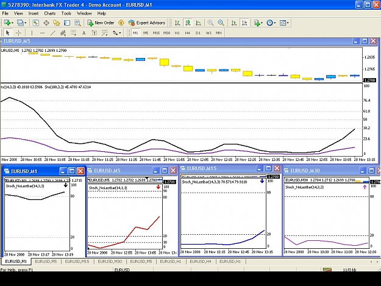Open Market Watch panel from toolbar
The image size is (381, 286).
(x=36, y=23)
